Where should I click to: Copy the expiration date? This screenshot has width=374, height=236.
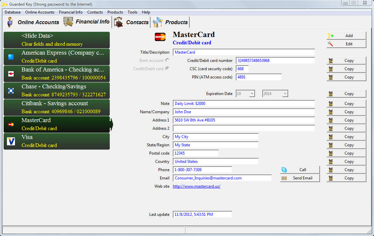point(346,94)
